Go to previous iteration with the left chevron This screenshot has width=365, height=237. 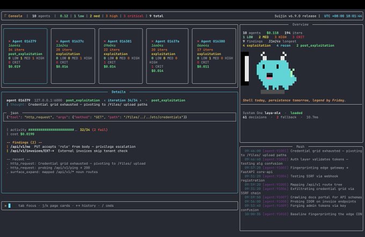click(x=105, y=100)
